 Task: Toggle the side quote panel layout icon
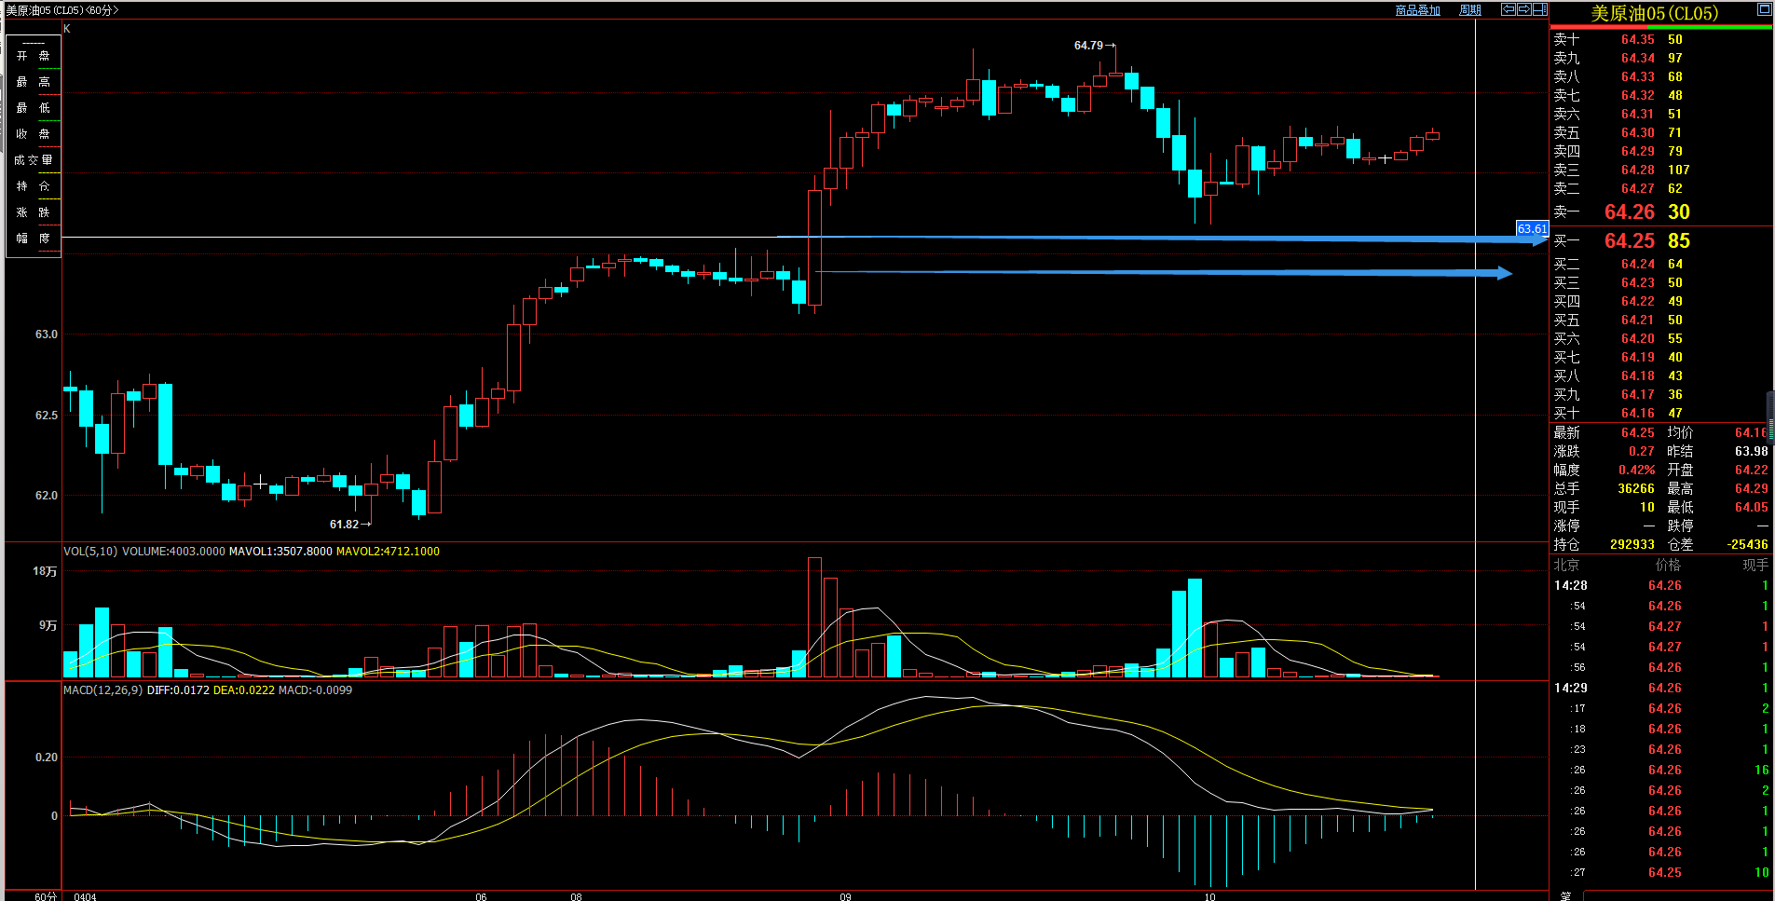[1540, 9]
